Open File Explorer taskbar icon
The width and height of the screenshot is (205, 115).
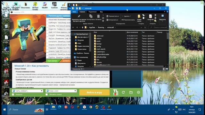click(53, 107)
